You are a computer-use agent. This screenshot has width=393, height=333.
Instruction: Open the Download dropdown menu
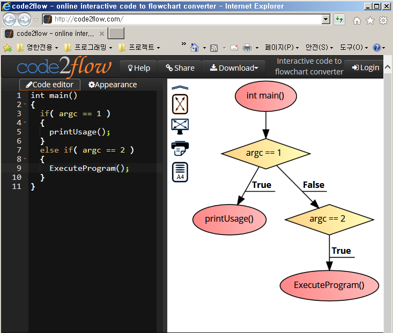point(234,68)
